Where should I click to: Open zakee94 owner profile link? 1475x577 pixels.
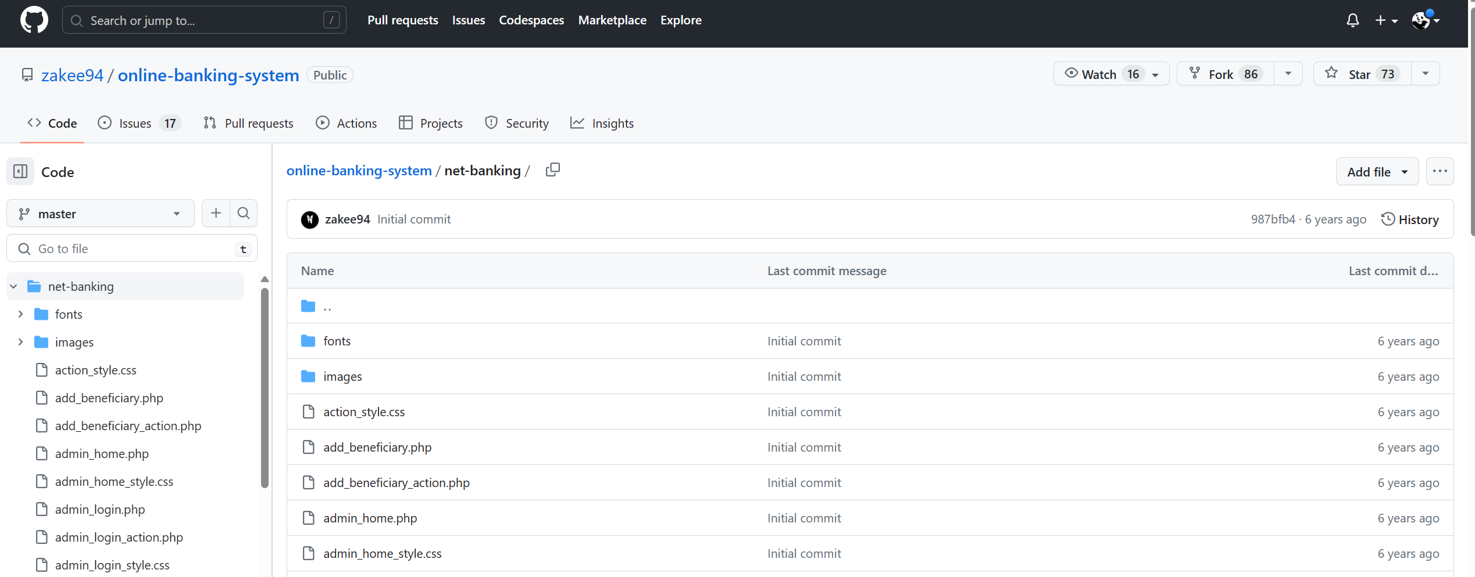pyautogui.click(x=72, y=75)
